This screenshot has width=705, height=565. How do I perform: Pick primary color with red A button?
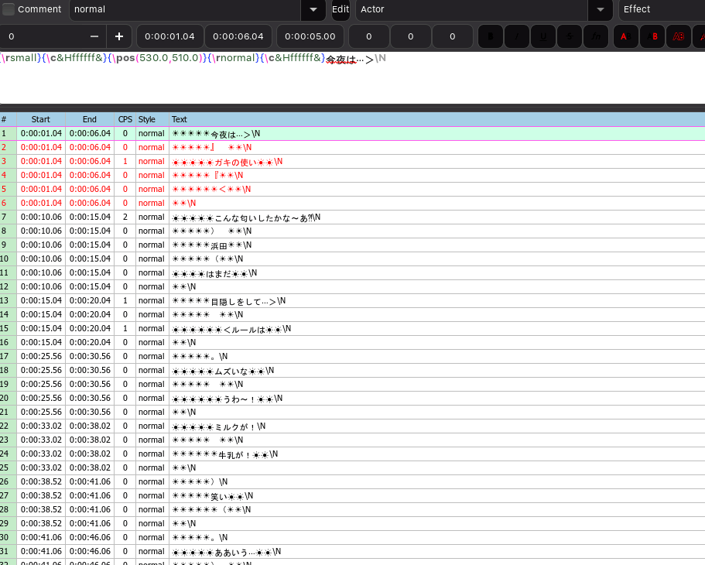[625, 36]
